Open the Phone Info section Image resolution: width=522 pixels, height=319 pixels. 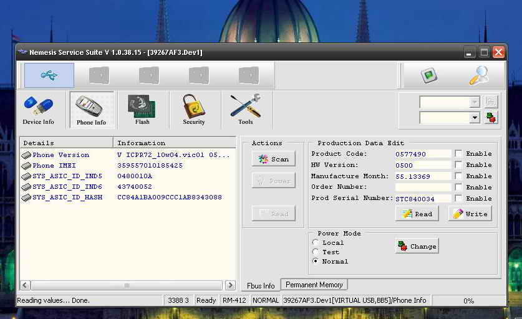92,110
